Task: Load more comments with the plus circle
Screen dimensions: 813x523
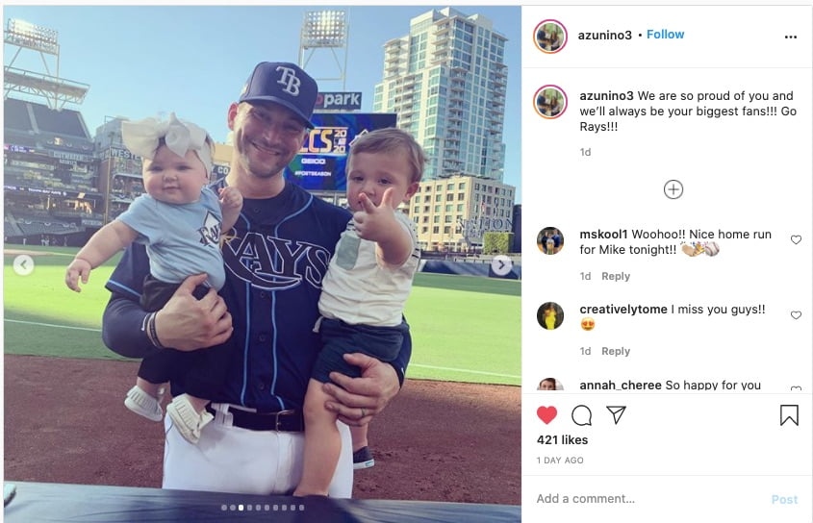Action: point(673,189)
